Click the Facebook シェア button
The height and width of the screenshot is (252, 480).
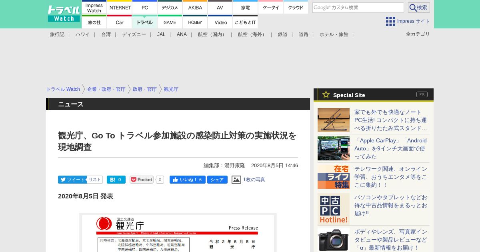(217, 180)
